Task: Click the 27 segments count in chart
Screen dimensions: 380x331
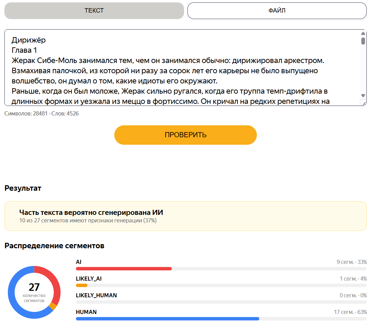Action: (34, 287)
